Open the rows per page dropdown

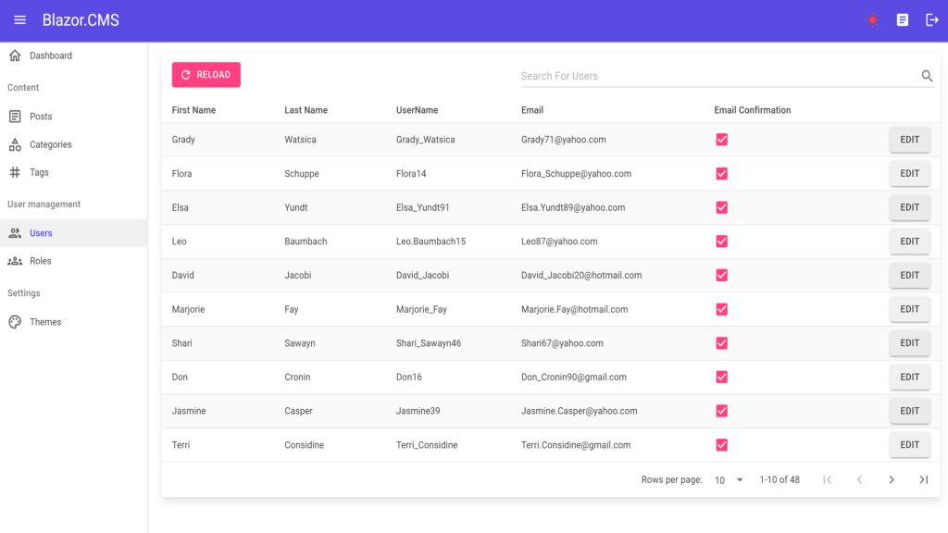[729, 480]
